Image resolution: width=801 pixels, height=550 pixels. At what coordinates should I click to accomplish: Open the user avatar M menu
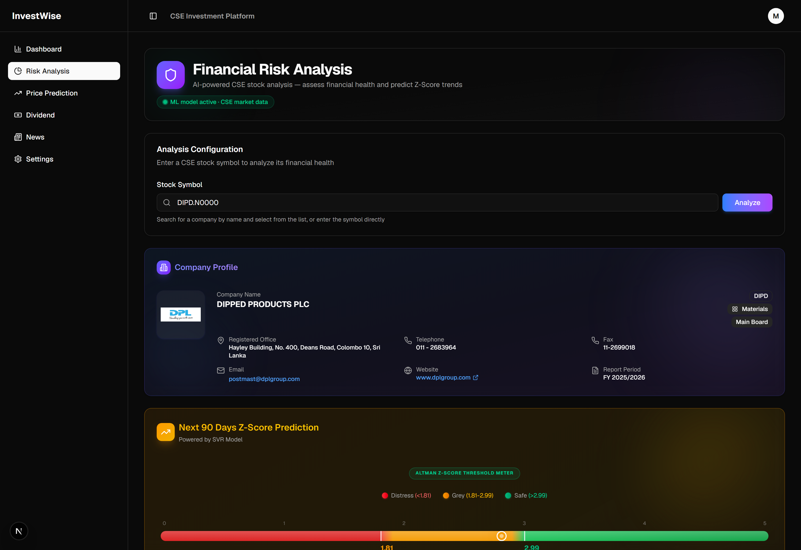(775, 16)
